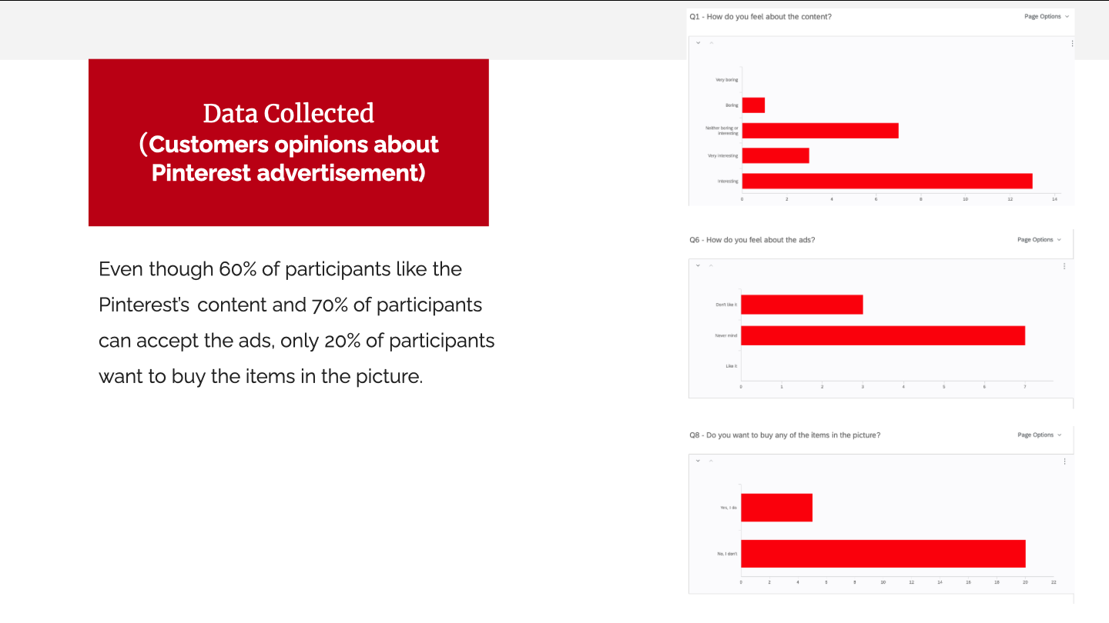Select the 'Interesting' bar in Q1 chart

[886, 182]
